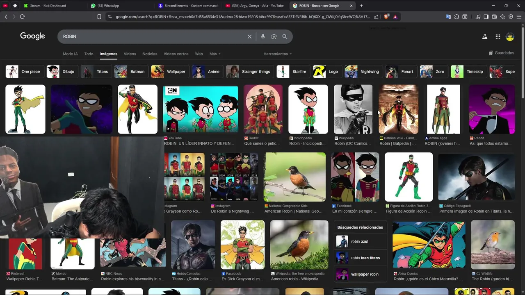Click the magnifying glass search button
The height and width of the screenshot is (295, 525).
[x=285, y=36]
